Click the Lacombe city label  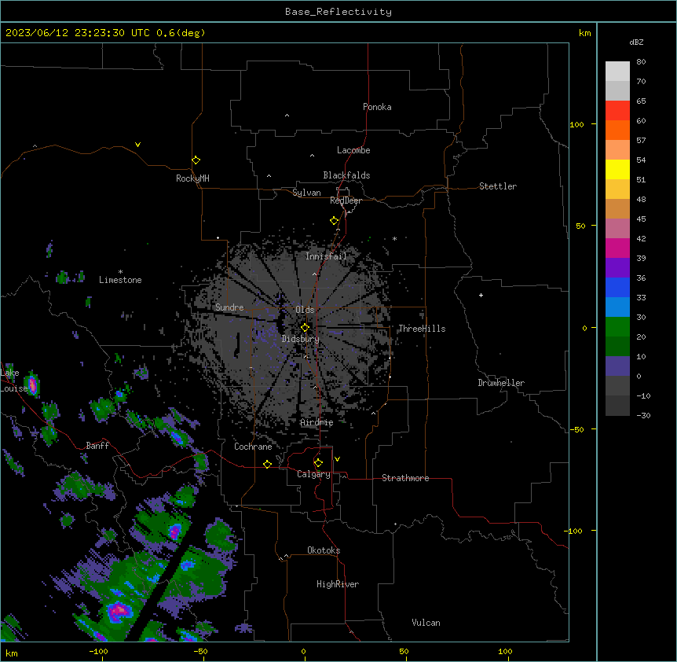(x=353, y=150)
